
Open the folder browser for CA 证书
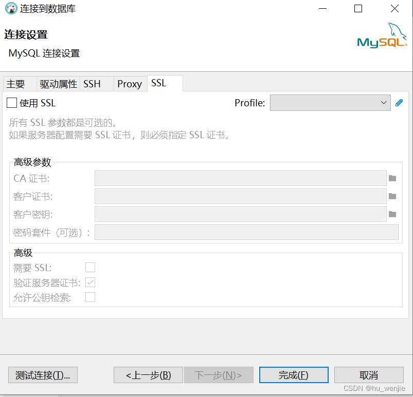click(x=392, y=178)
